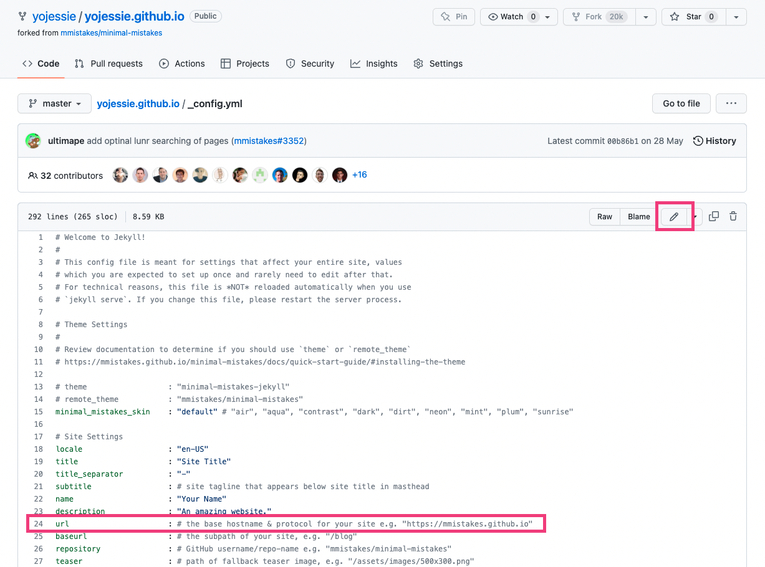The height and width of the screenshot is (567, 765).
Task: Delete this file trash icon
Action: coord(733,216)
